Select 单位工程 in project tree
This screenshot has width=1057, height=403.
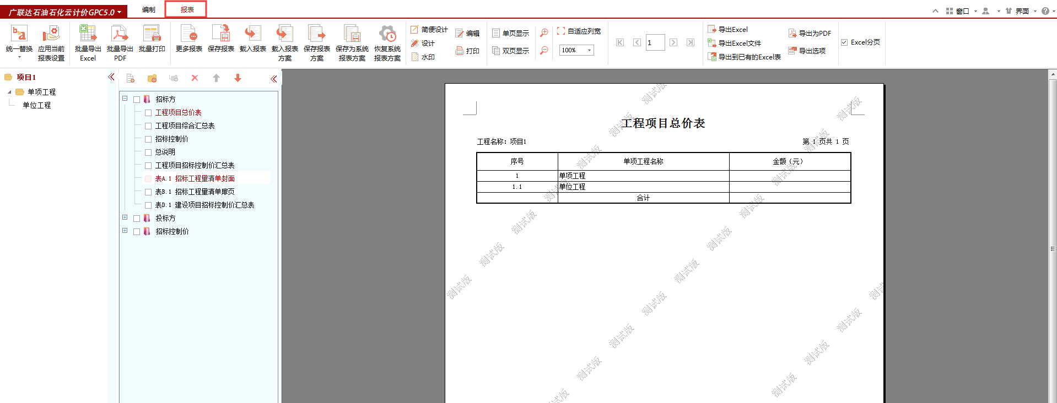click(36, 105)
